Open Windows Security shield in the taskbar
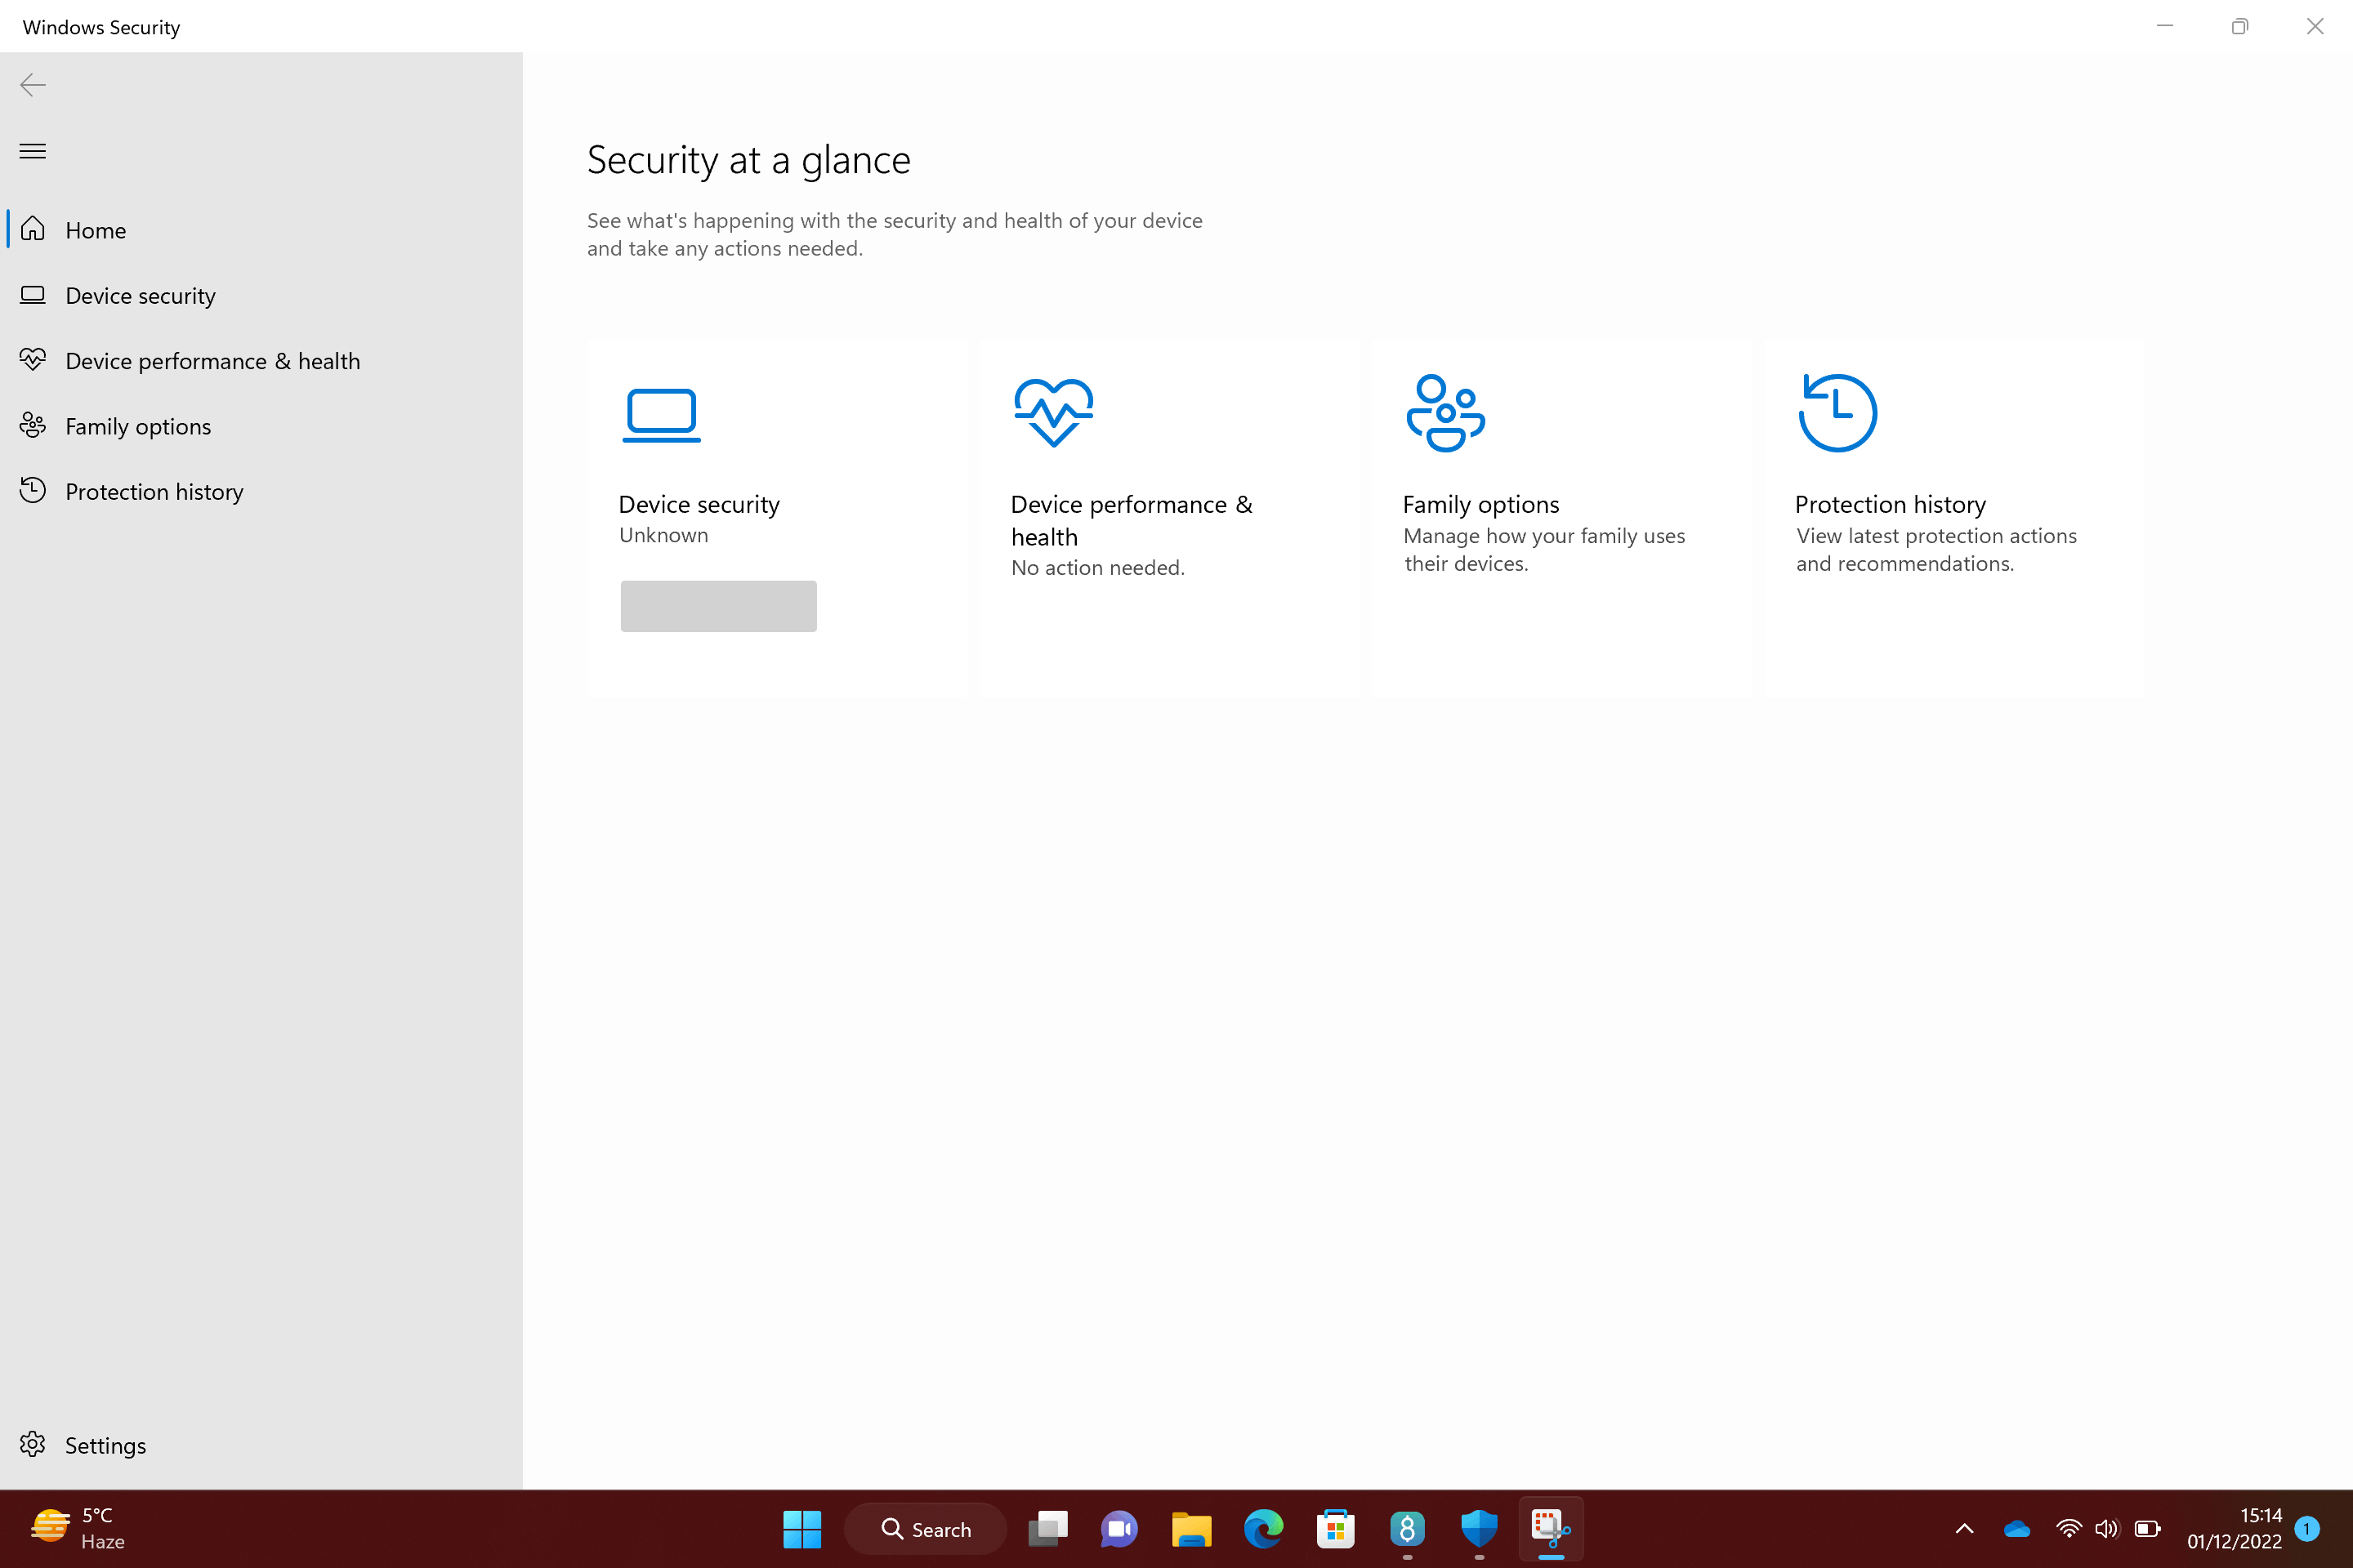The image size is (2353, 1568). 1479,1529
